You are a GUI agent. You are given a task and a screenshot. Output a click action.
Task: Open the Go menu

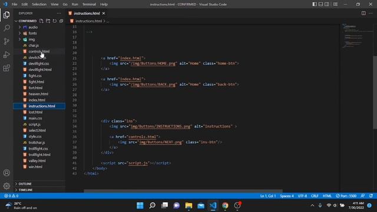pyautogui.click(x=65, y=4)
